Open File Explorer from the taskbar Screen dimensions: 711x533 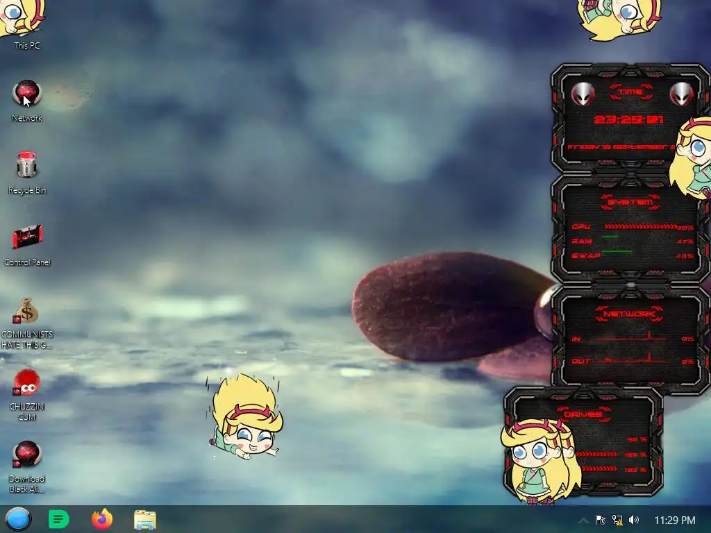[x=145, y=520]
